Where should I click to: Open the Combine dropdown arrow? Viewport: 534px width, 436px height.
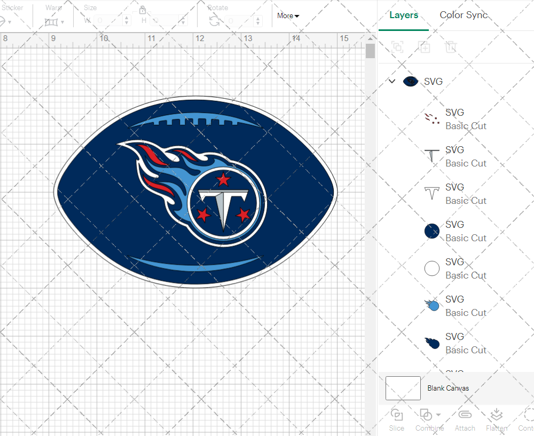point(438,415)
